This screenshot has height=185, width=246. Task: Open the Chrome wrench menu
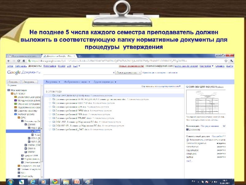(232, 61)
